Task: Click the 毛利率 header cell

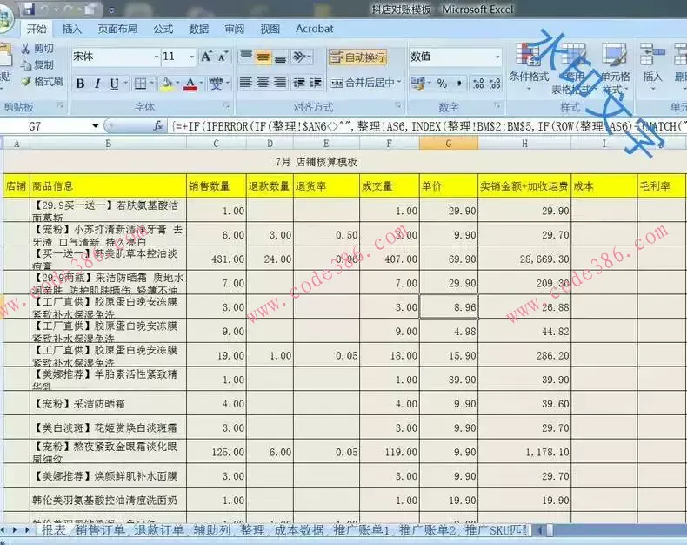Action: (x=661, y=185)
